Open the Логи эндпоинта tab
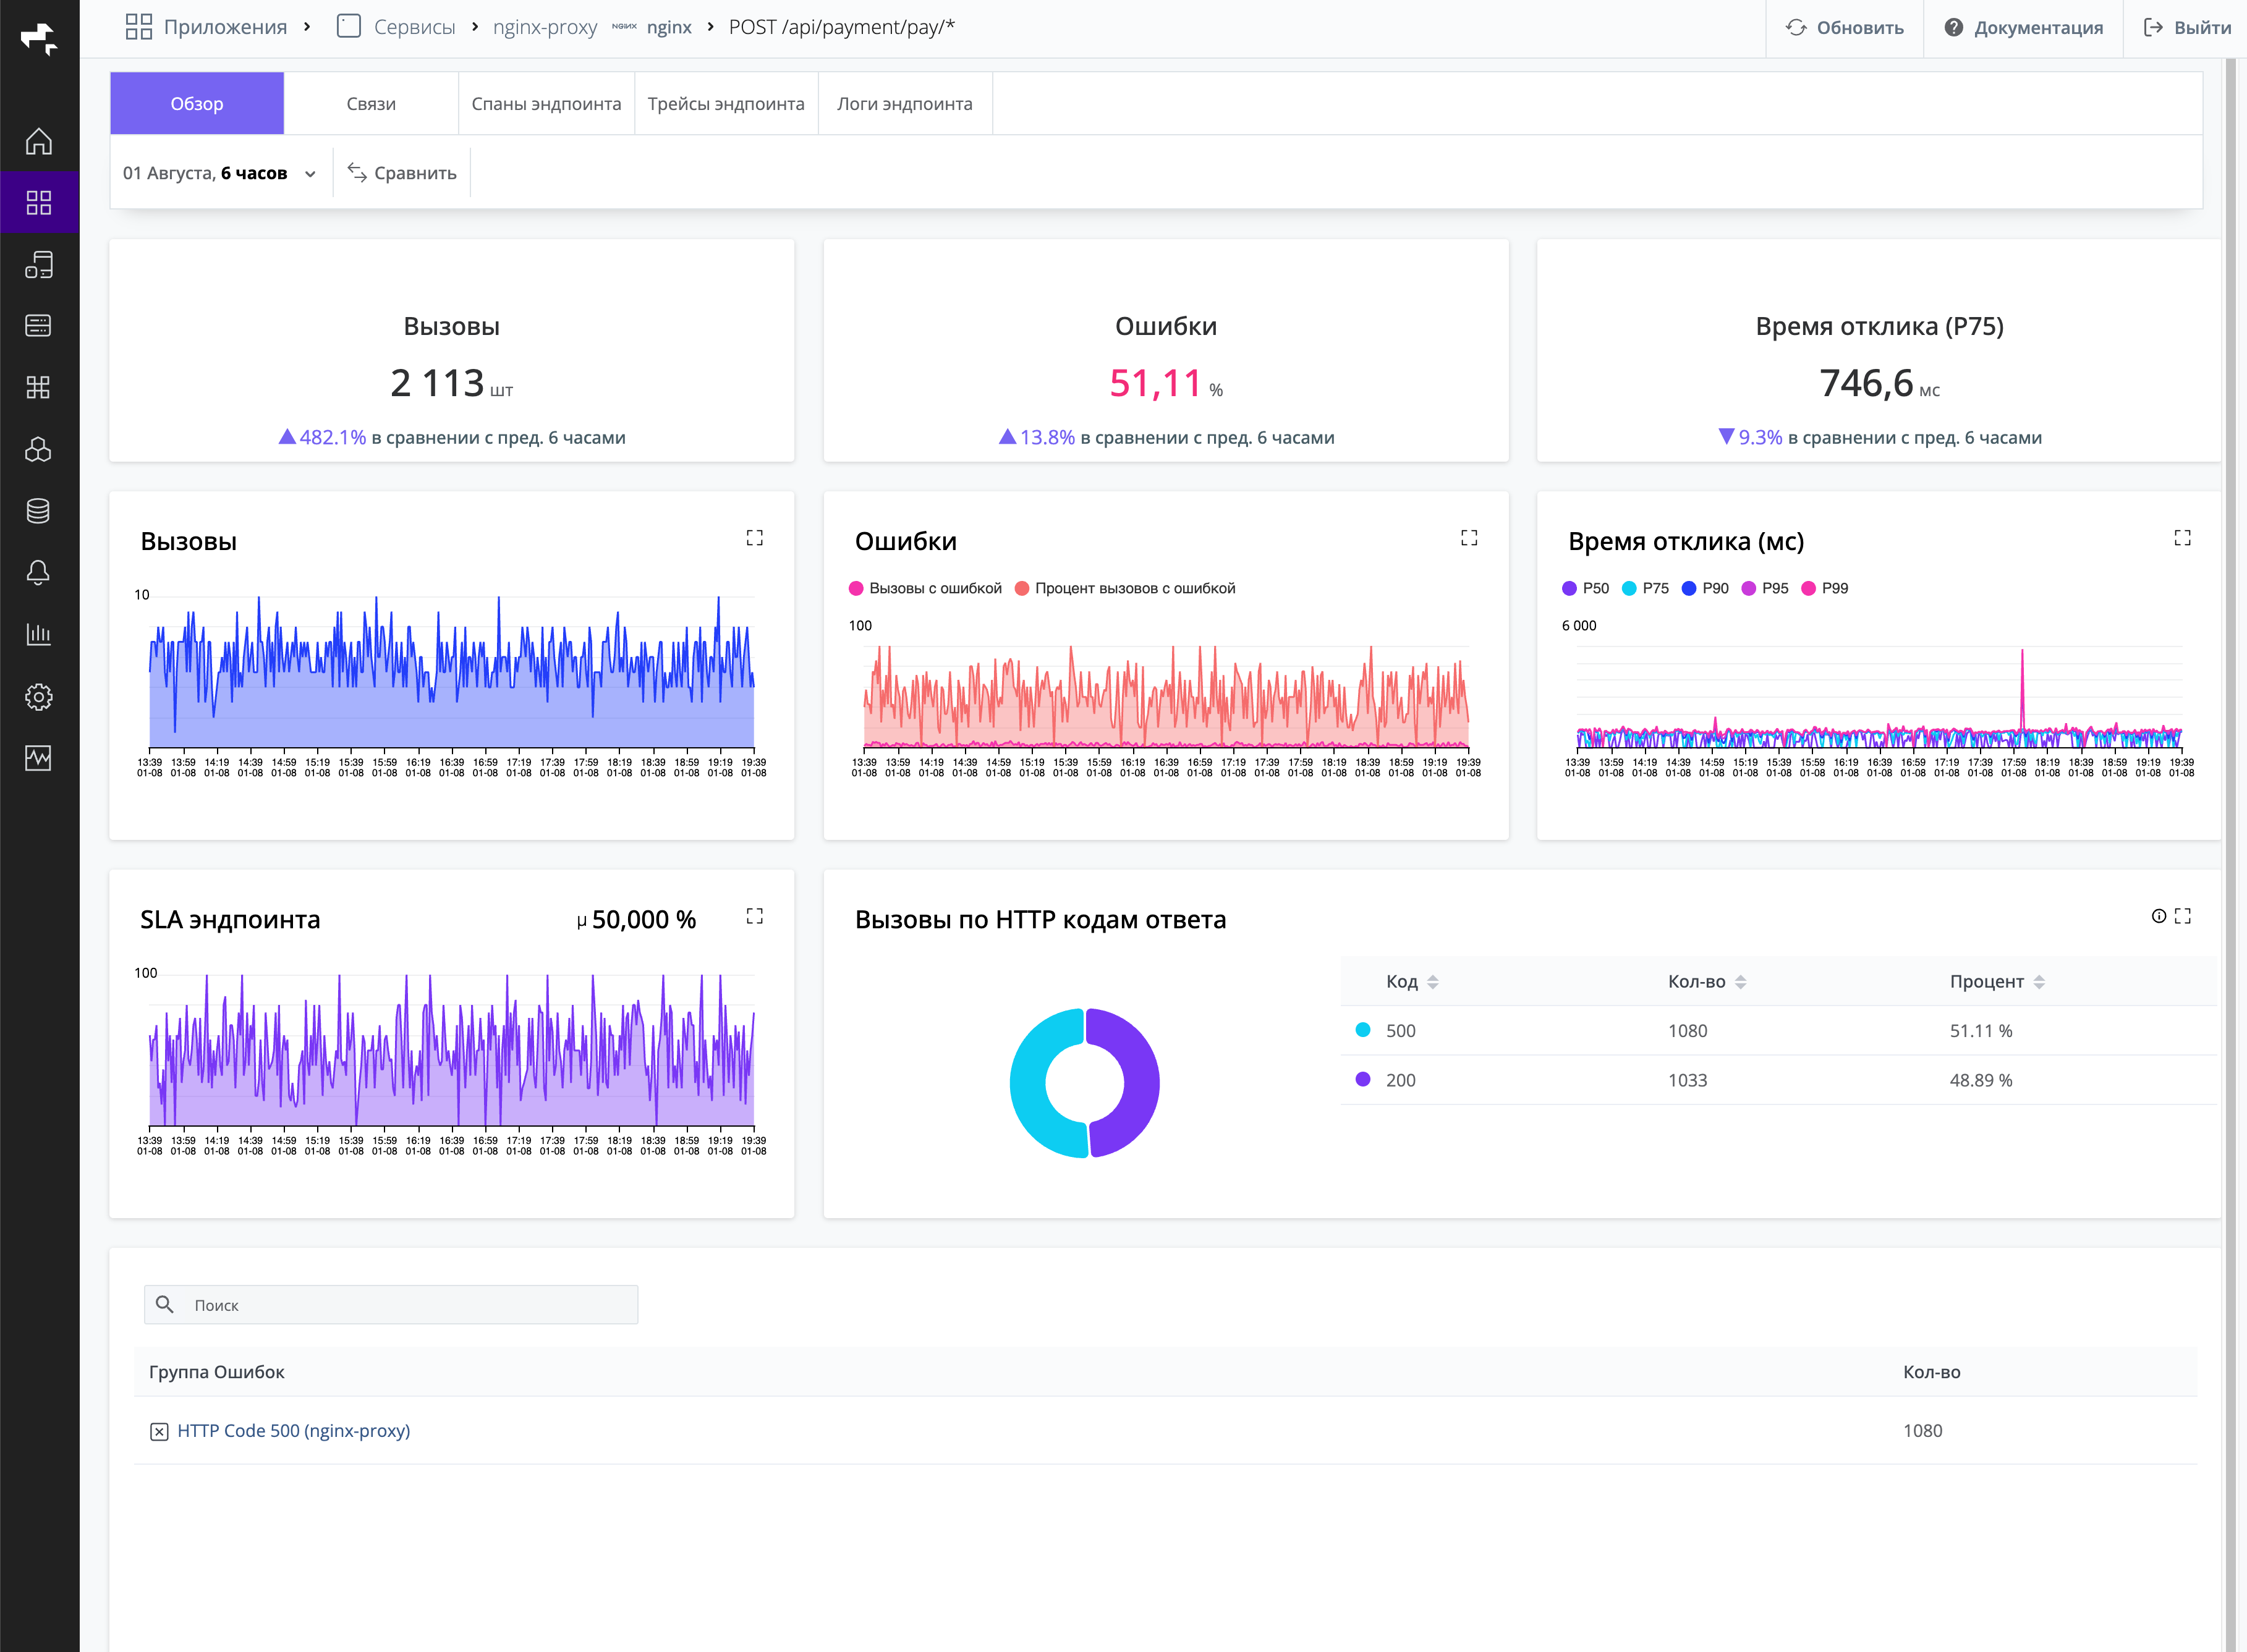Image resolution: width=2247 pixels, height=1652 pixels. (x=905, y=103)
